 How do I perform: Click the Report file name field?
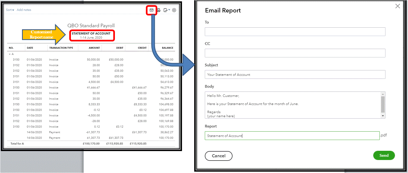tap(292, 136)
